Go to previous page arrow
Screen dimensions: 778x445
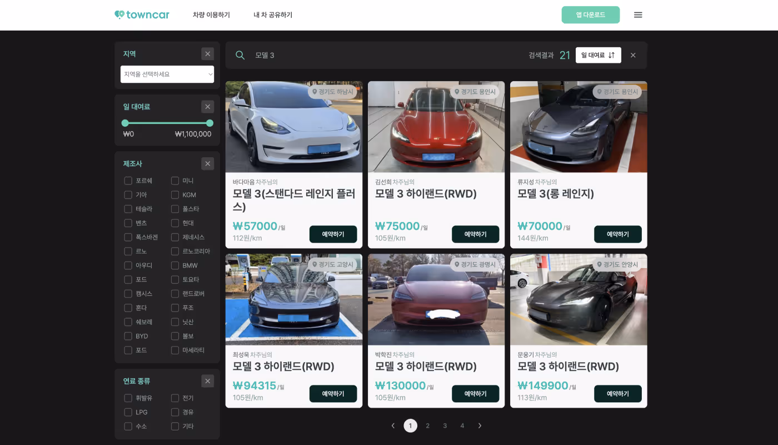[x=393, y=426]
